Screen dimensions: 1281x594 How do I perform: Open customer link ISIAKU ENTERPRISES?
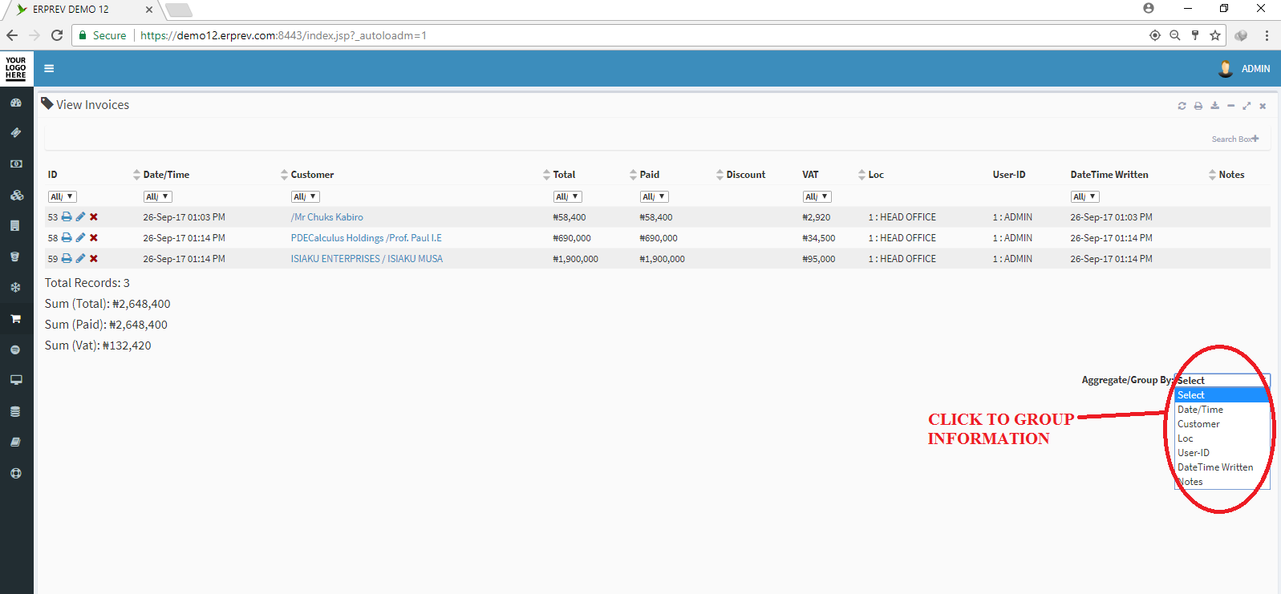point(367,259)
